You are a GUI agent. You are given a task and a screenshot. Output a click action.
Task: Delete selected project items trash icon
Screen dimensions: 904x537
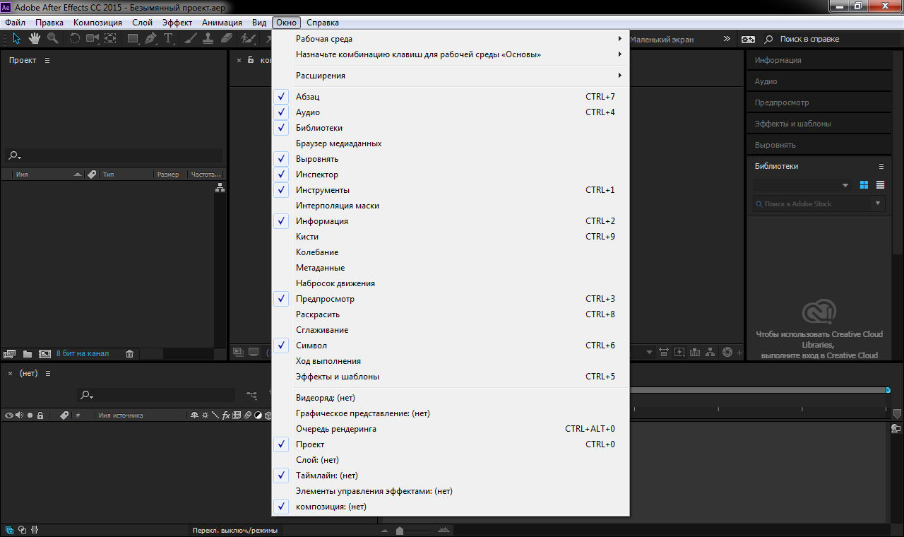point(129,353)
